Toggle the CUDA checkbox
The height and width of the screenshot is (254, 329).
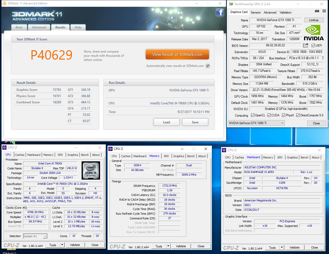click(x=269, y=115)
